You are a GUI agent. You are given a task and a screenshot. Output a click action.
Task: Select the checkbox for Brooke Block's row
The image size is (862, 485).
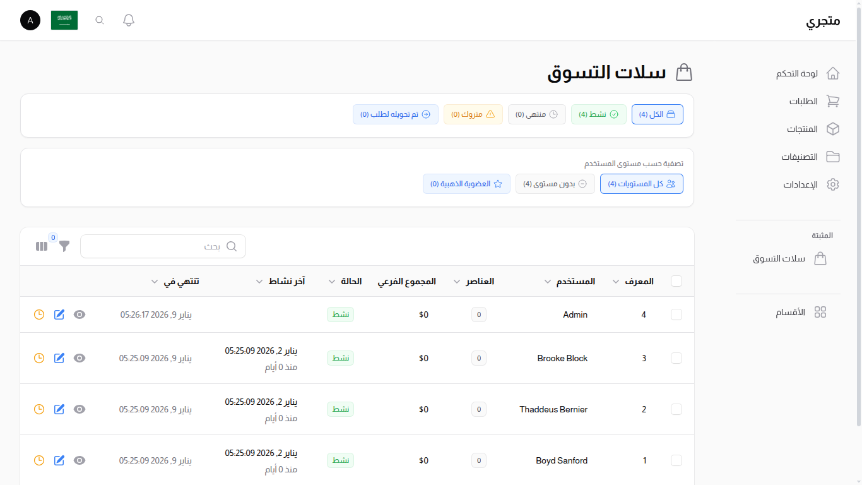[x=676, y=358]
